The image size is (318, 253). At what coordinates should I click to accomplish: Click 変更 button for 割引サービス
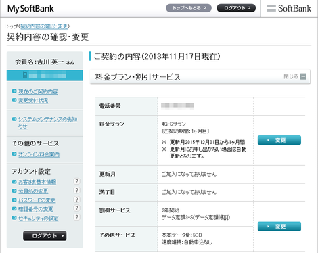click(279, 227)
